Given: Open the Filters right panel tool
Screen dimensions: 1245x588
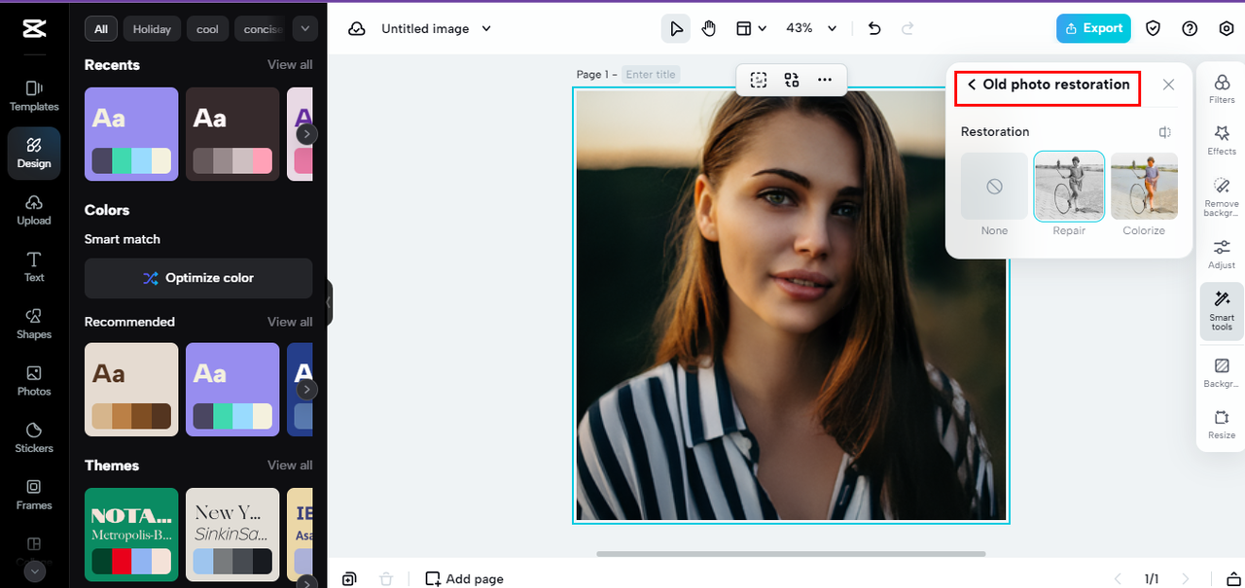Looking at the screenshot, I should [x=1222, y=89].
